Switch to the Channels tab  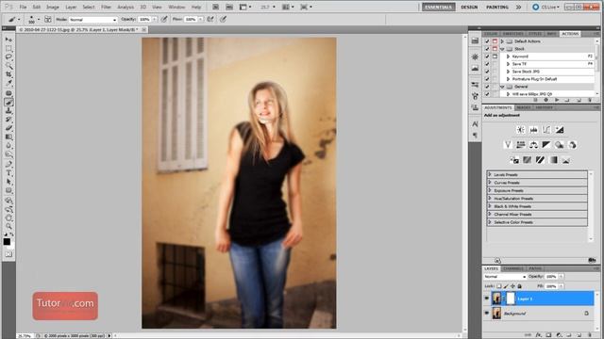pos(513,268)
